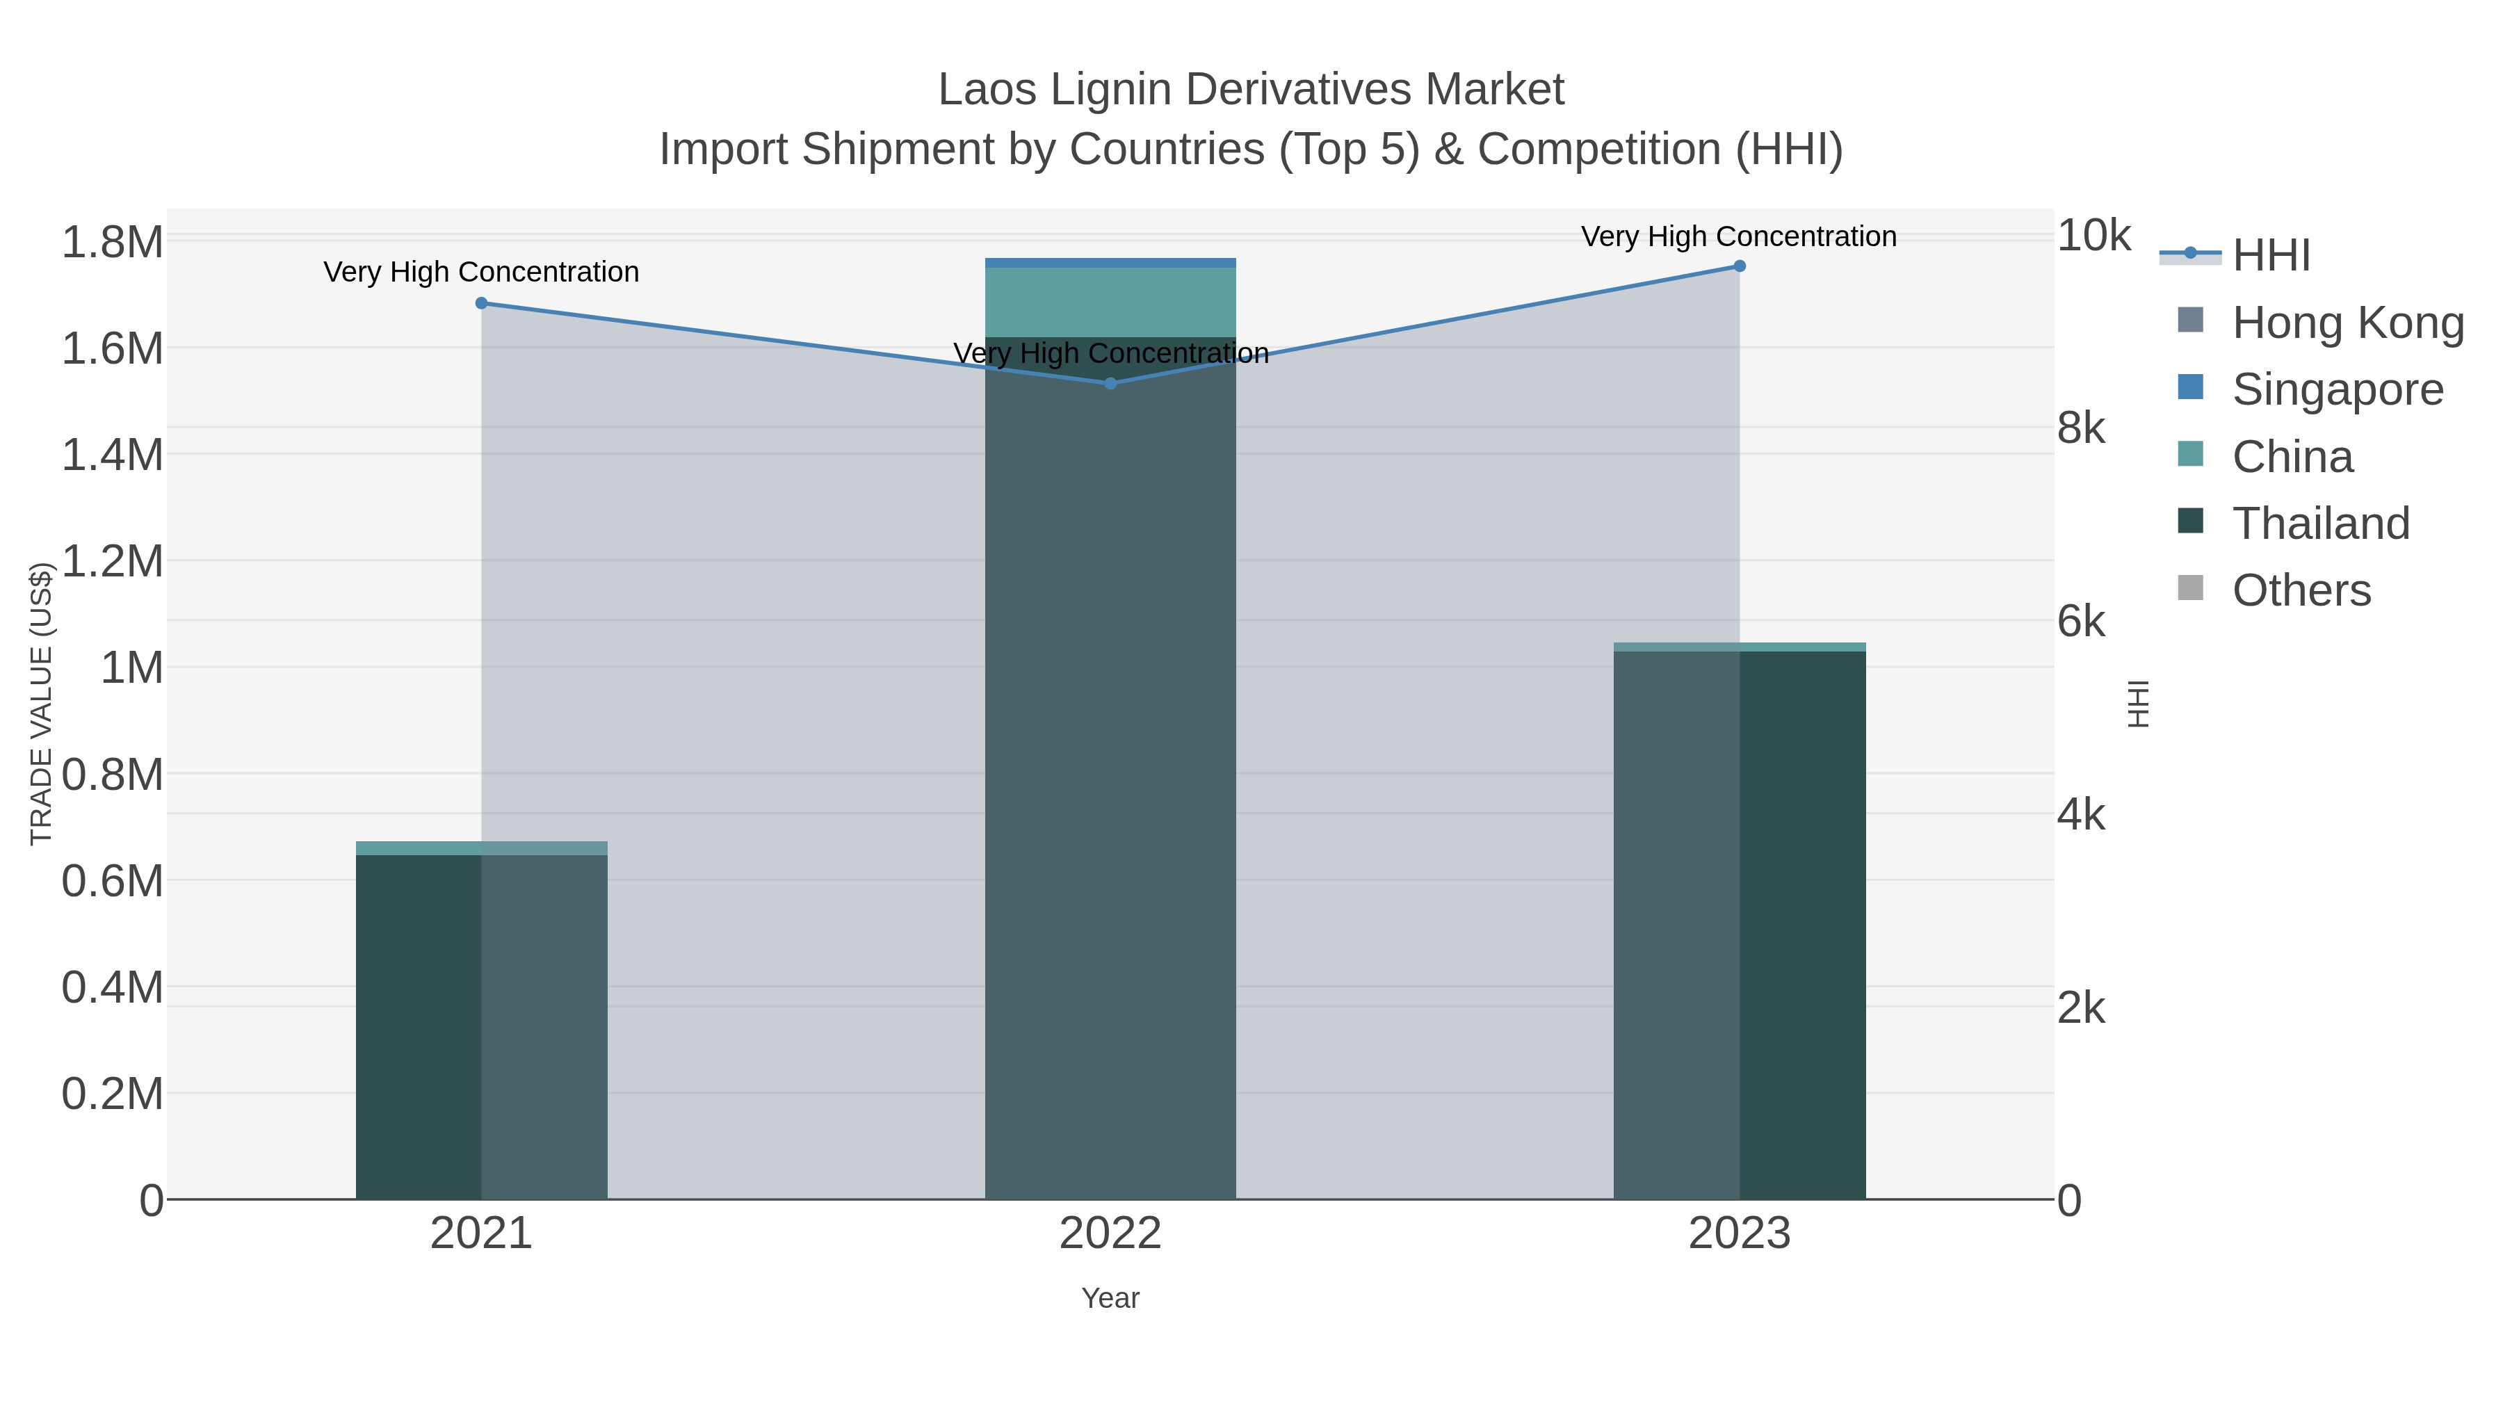Click the 0.6M left axis tick
Image resolution: width=2503 pixels, height=1408 pixels.
point(113,882)
